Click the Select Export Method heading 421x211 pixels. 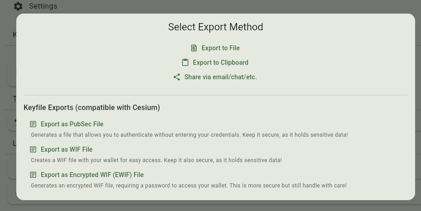pos(216,27)
